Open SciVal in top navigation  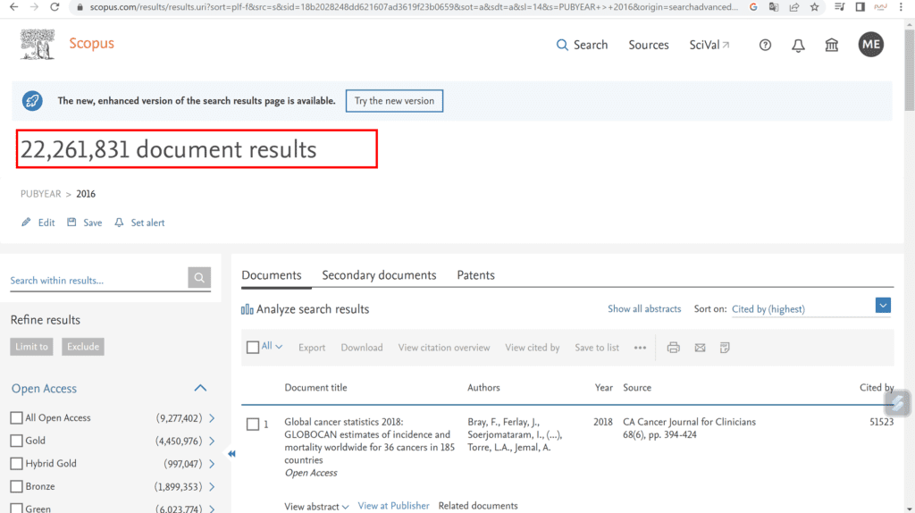(x=709, y=45)
